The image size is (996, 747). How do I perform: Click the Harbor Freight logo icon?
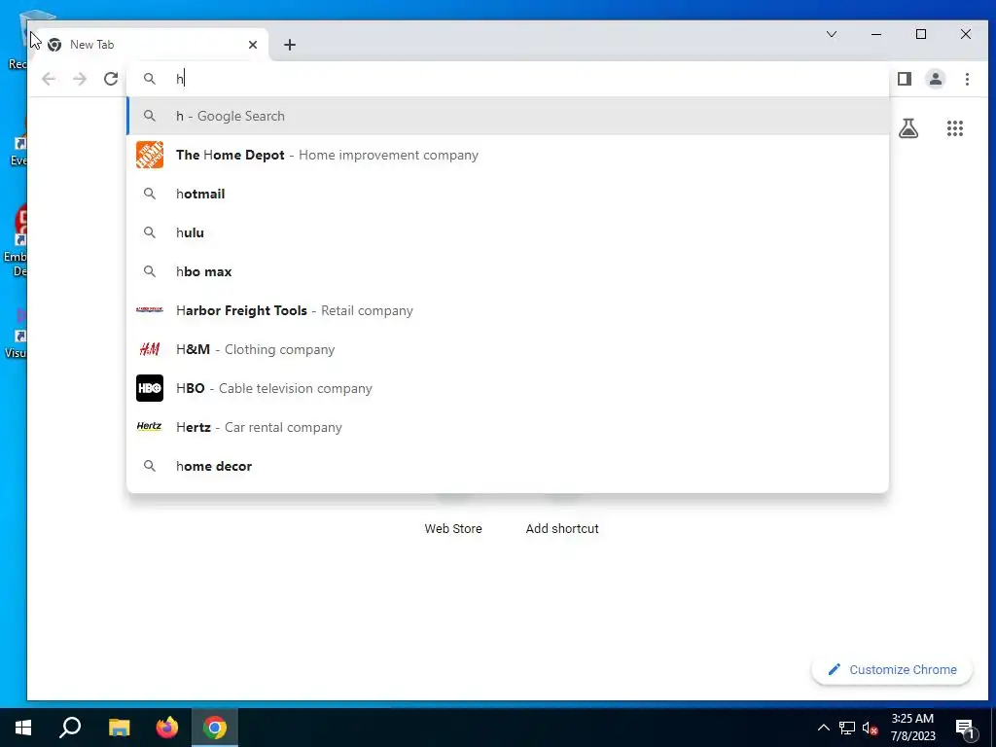(x=149, y=310)
